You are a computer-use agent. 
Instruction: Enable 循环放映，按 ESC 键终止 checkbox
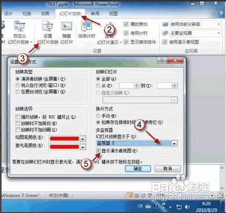click(18, 117)
